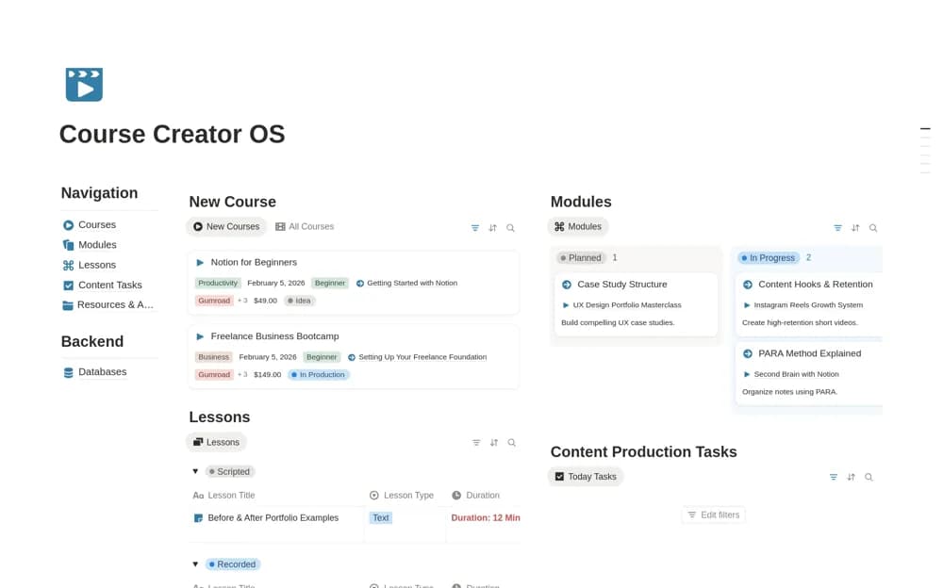Viewport: 943px width, 588px height.
Task: Open UX Design Portfolio Masterclass link
Action: pos(621,305)
